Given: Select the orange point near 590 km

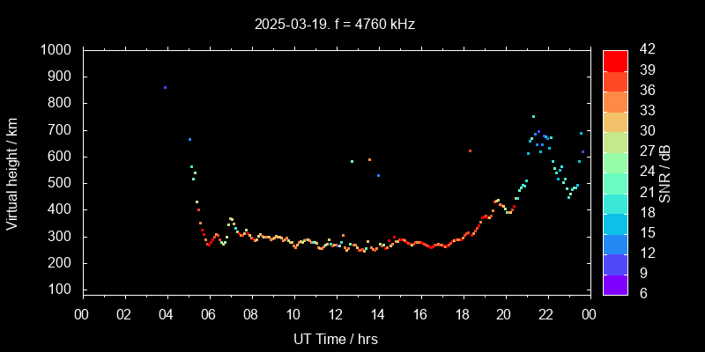Looking at the screenshot, I should pos(369,159).
